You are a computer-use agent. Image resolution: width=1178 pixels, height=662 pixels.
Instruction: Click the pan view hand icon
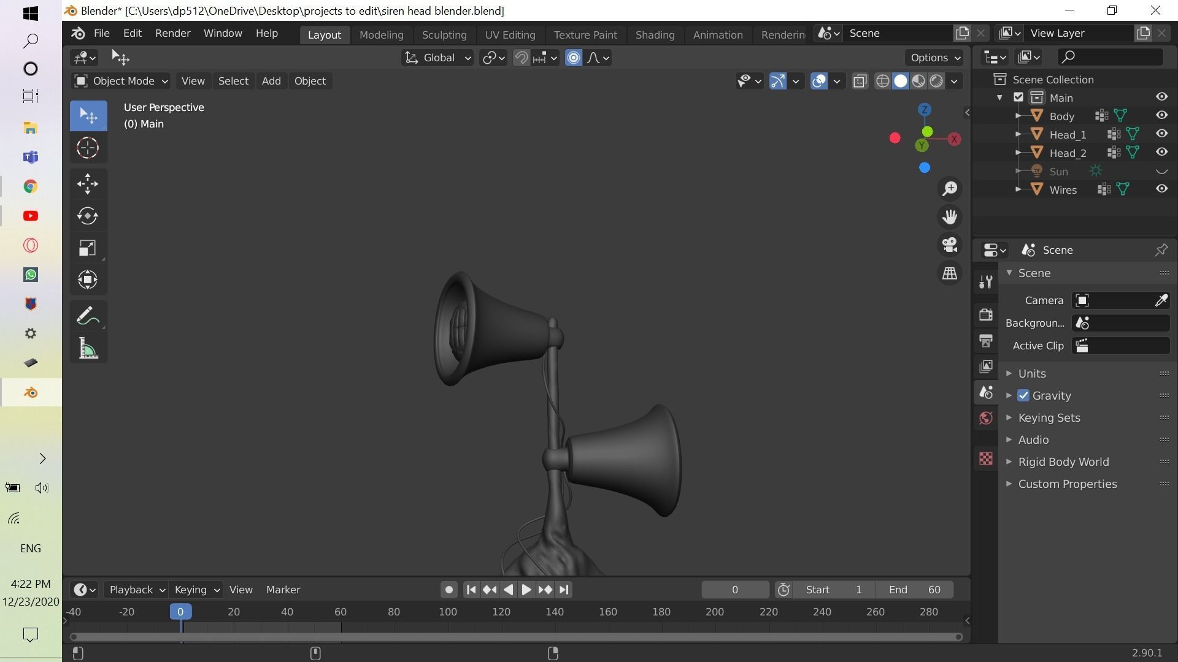(x=950, y=217)
